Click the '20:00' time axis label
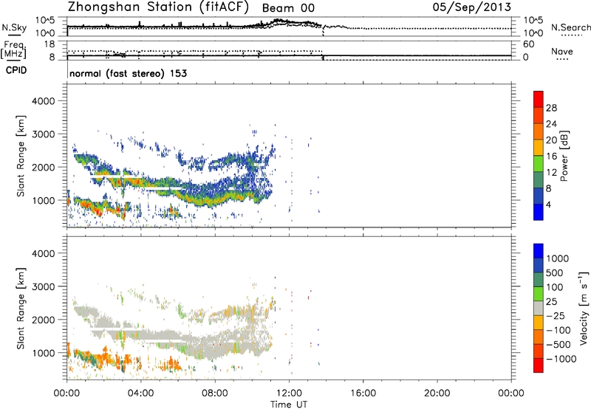The height and width of the screenshot is (409, 591). pyautogui.click(x=437, y=393)
